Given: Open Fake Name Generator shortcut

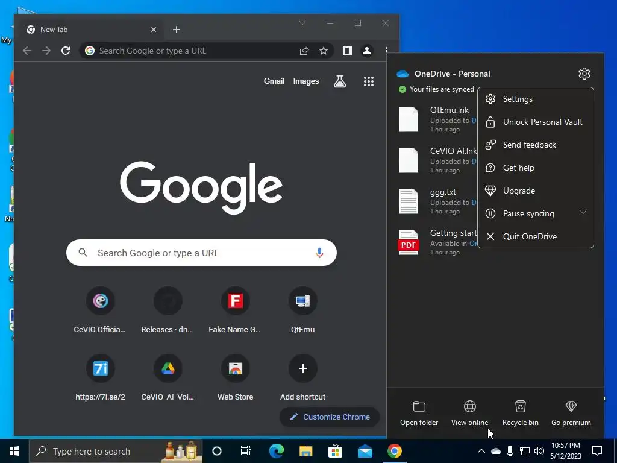Looking at the screenshot, I should click(x=236, y=311).
